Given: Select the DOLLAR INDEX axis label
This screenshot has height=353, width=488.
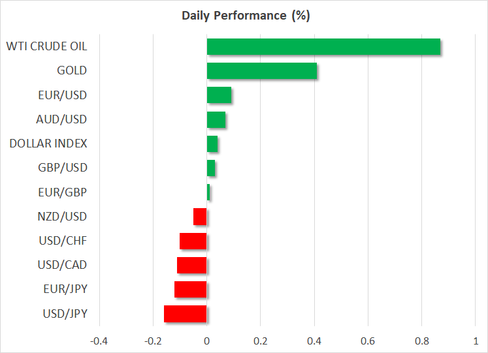Looking at the screenshot, I should click(48, 144).
